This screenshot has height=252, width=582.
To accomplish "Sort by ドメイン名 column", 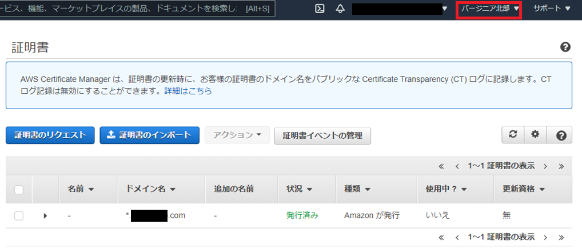I will (151, 189).
